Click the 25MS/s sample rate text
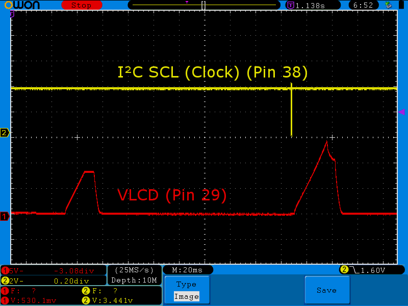 [134, 270]
